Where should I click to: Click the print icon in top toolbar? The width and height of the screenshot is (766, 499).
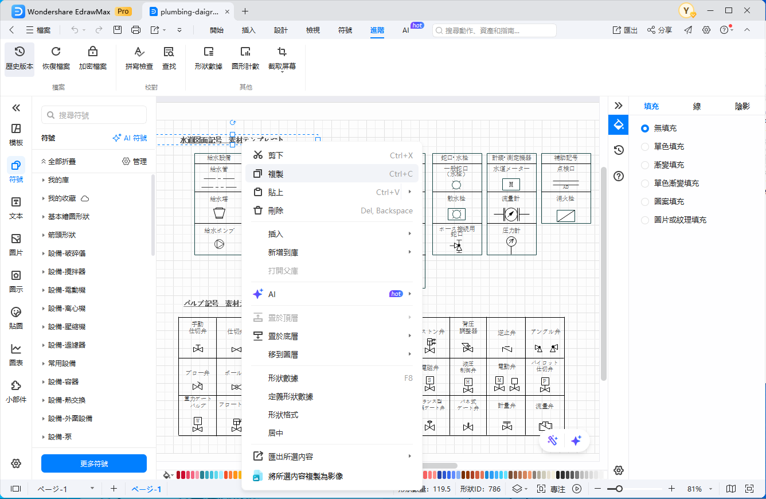(x=136, y=30)
